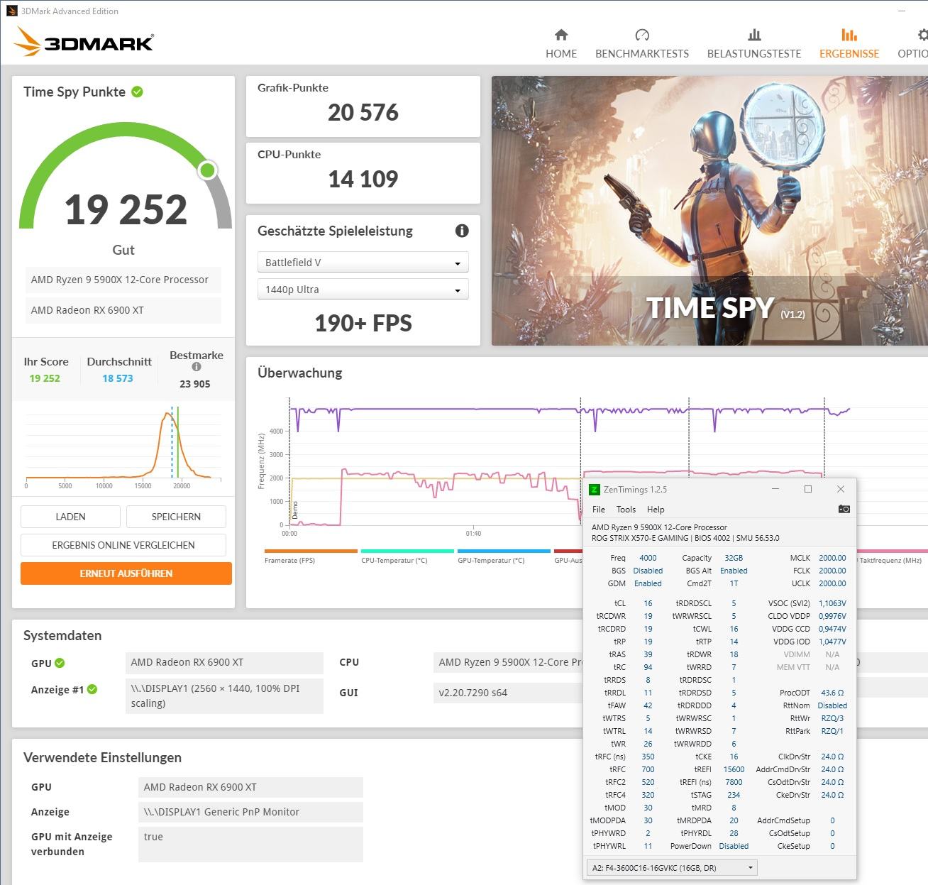Click the SPEICHERN button
This screenshot has height=885, width=928.
click(176, 517)
